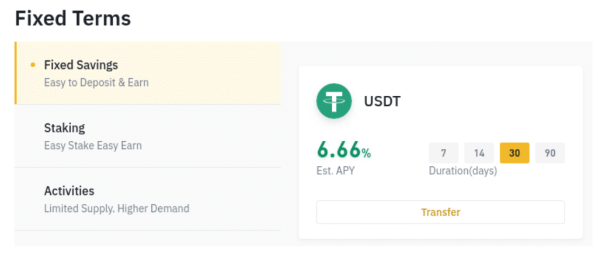Choose the 7 days duration option
Screen dimensions: 598x254
444,153
